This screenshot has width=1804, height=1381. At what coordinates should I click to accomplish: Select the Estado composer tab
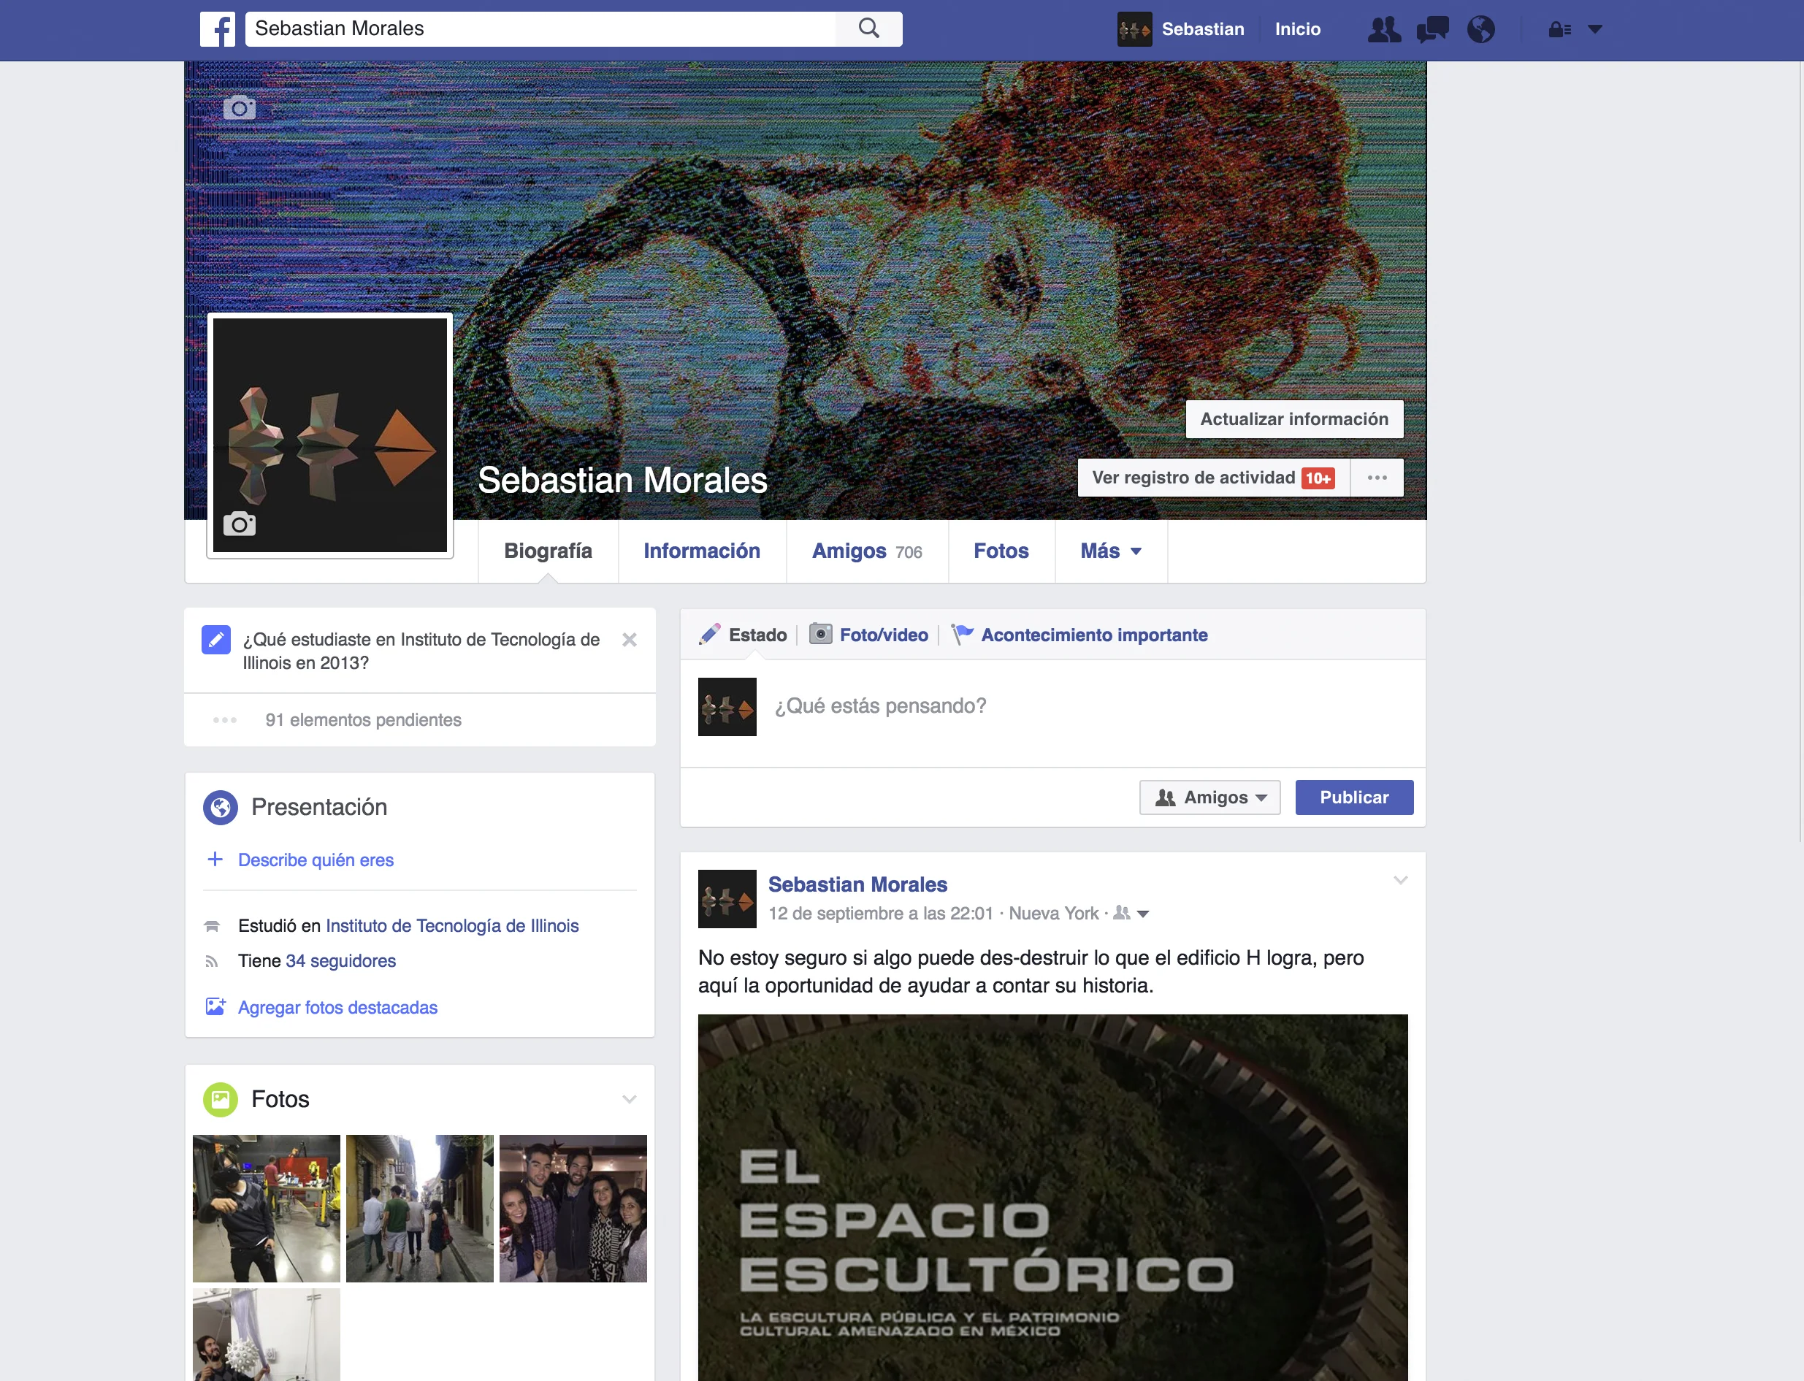pyautogui.click(x=743, y=635)
